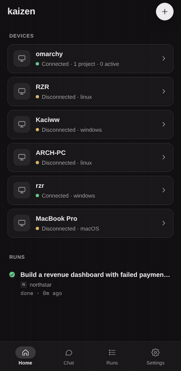Click the Kaciww monitor icon
The height and width of the screenshot is (371, 181).
[22, 124]
